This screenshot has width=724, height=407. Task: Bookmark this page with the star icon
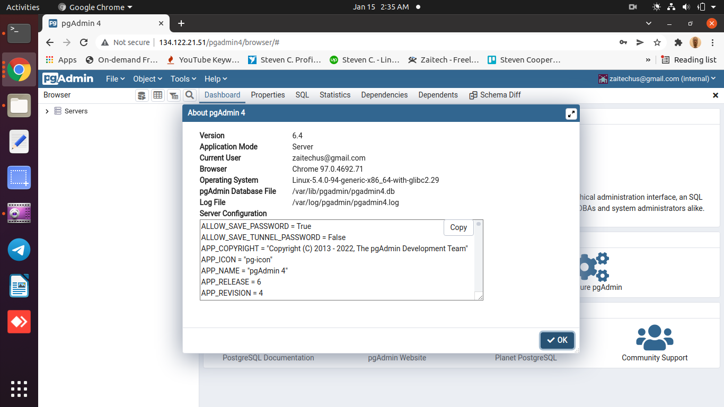[x=657, y=42]
